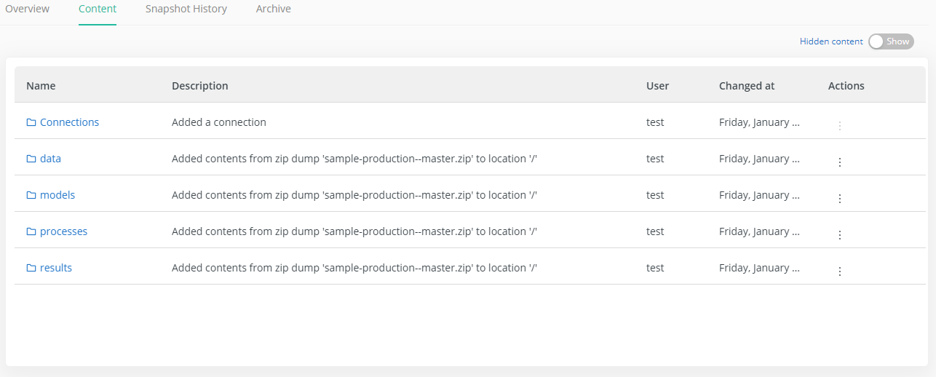936x377 pixels.
Task: Click the Hidden content label
Action: 831,41
